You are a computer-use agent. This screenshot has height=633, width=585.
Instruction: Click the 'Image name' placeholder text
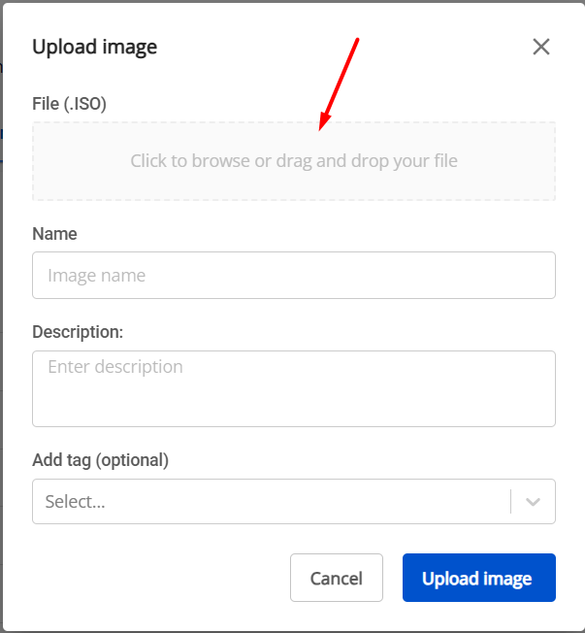tap(96, 276)
